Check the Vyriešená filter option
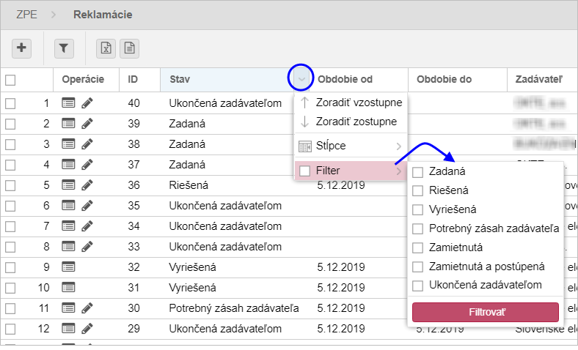The image size is (578, 350). [x=417, y=209]
